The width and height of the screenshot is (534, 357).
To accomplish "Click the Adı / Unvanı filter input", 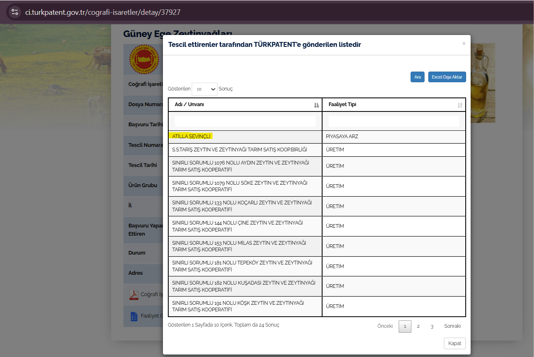I will [245, 121].
